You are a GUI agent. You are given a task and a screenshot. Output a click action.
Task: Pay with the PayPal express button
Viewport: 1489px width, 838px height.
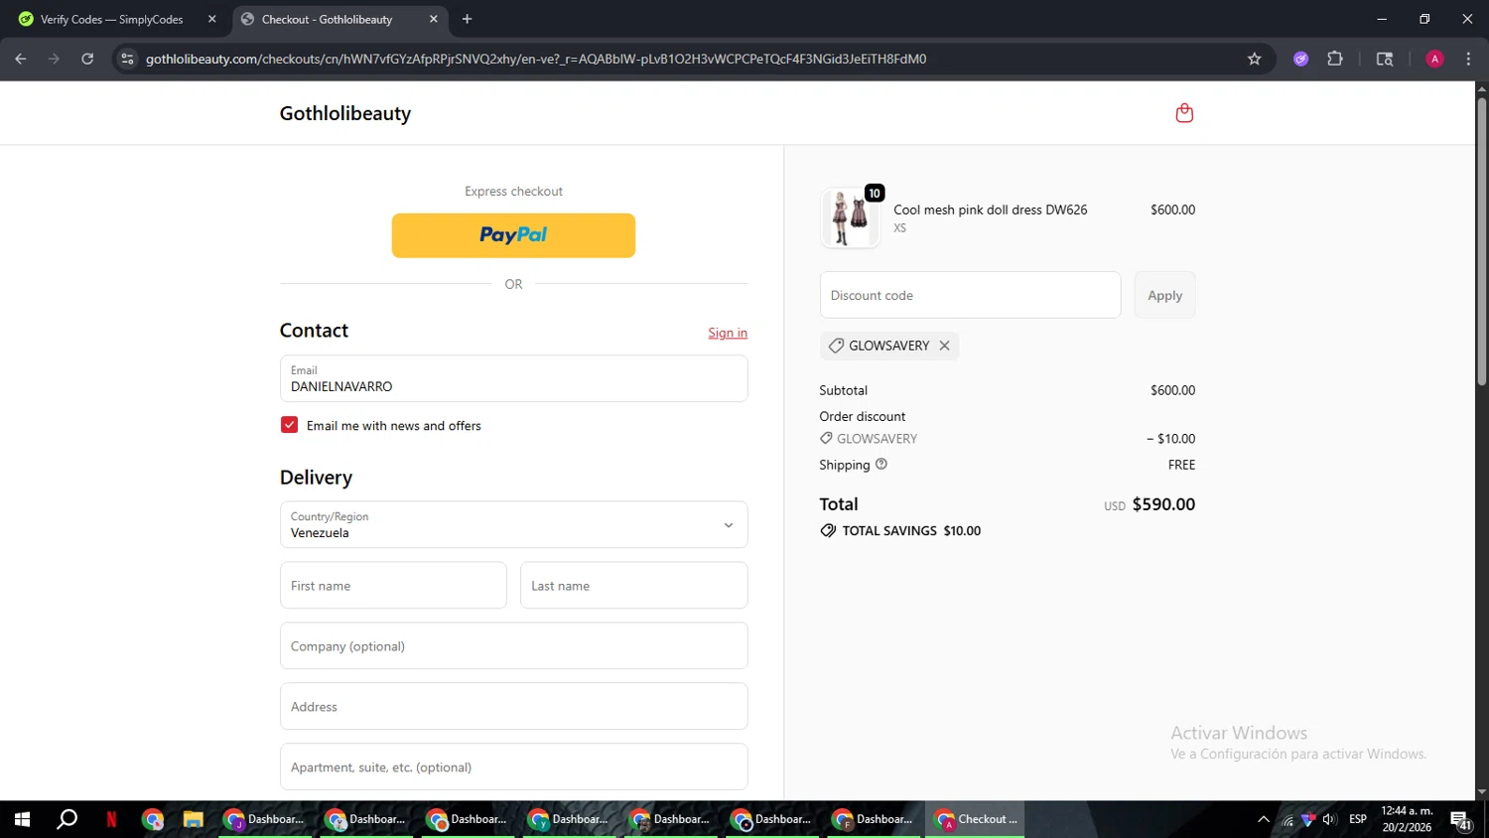point(513,235)
